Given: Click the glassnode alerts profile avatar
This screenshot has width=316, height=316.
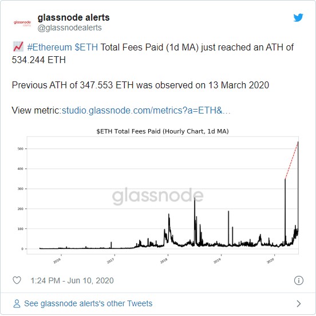Looking at the screenshot, I should tap(22, 23).
